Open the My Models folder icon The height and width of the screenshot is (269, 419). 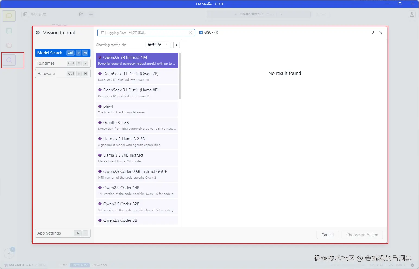(x=9, y=45)
